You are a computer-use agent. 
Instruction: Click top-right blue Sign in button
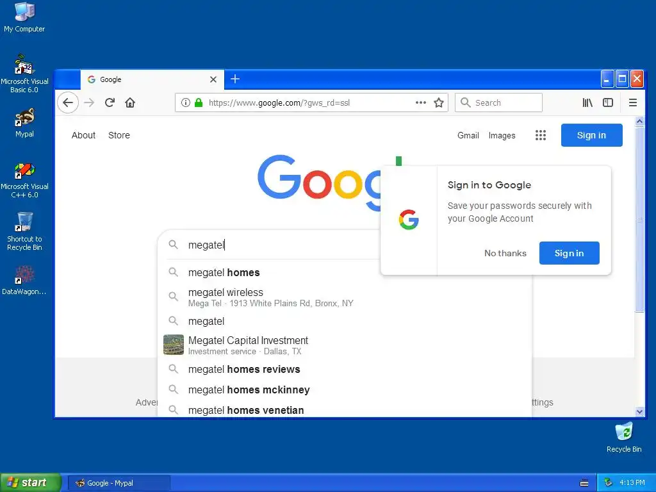[591, 135]
